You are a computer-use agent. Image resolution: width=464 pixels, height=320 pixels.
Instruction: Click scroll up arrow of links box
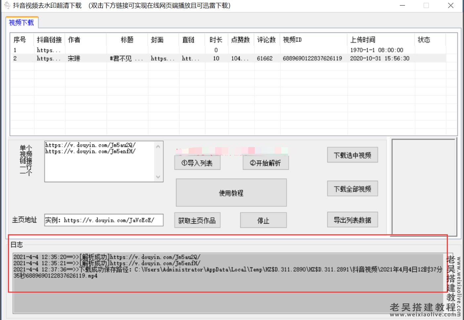[158, 146]
